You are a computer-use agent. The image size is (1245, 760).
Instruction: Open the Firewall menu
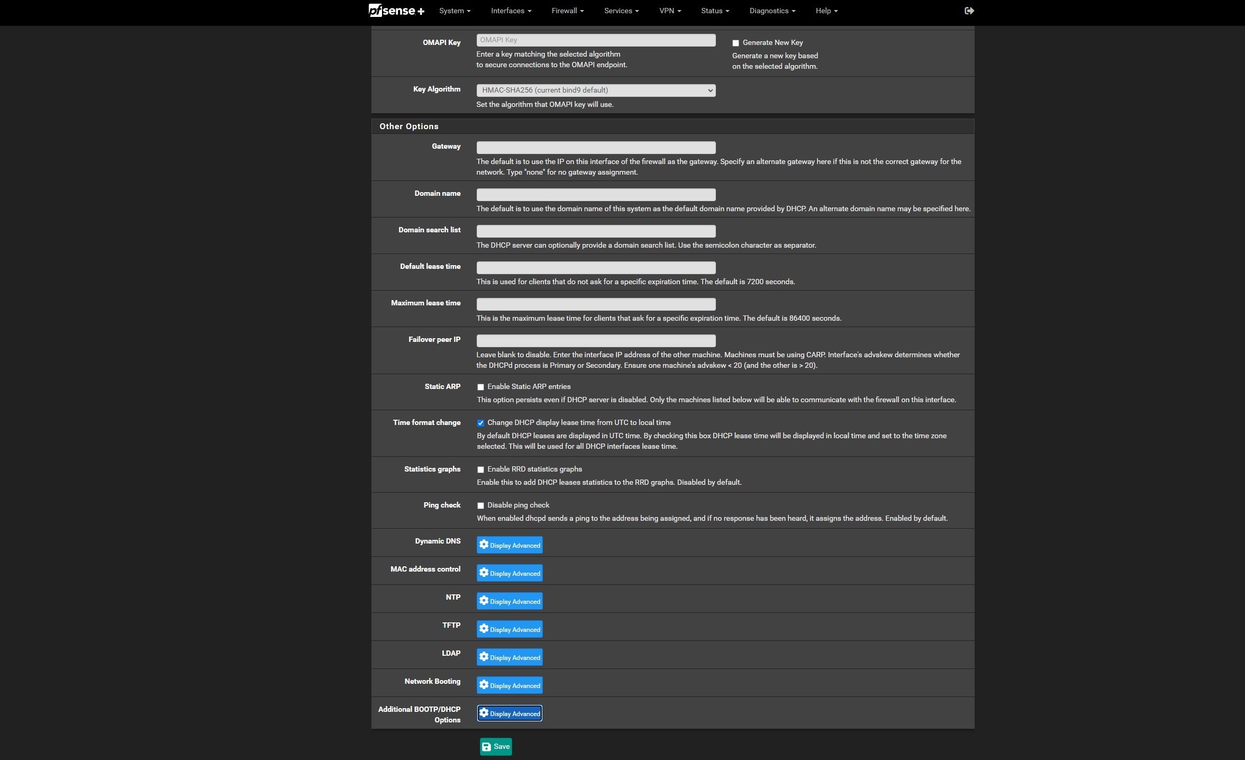pos(567,11)
